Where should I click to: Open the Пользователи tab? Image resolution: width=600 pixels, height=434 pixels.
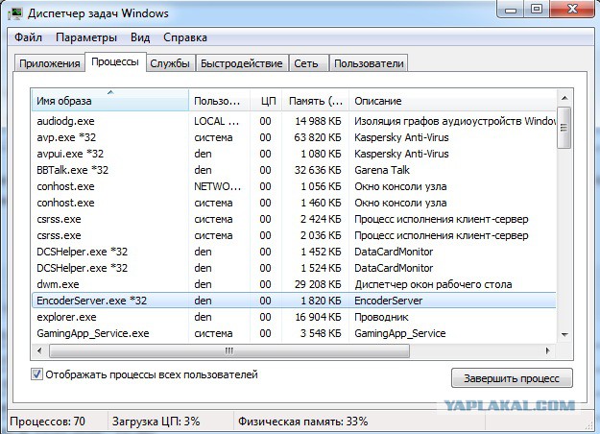[x=369, y=63]
